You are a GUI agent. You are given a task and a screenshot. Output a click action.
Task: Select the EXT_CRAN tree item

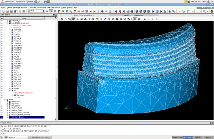pos(17,82)
